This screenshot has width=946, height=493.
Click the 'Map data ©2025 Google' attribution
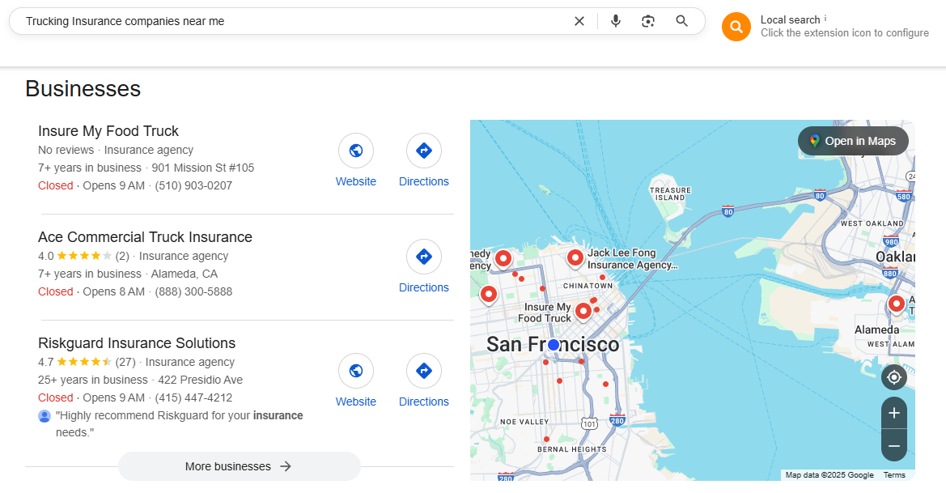point(829,475)
